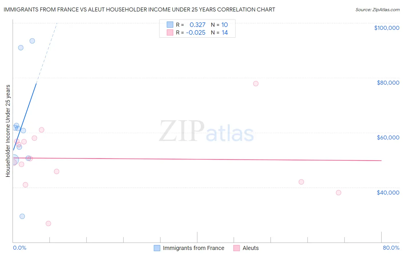The image size is (403, 256).
Task: Click the chart title text
Action: point(139,9)
